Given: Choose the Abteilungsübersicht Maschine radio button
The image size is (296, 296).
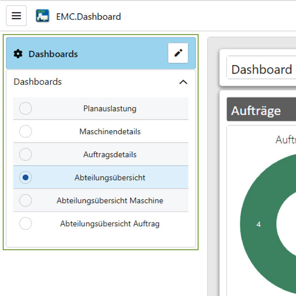Looking at the screenshot, I should click(x=26, y=200).
